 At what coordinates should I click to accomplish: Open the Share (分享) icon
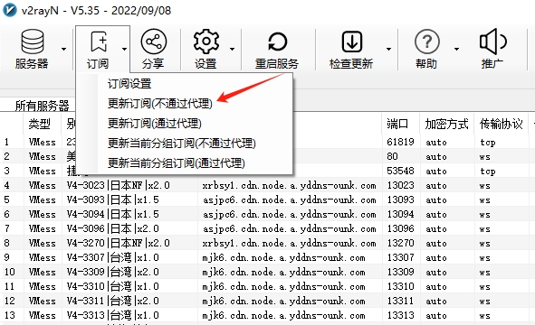pyautogui.click(x=154, y=42)
